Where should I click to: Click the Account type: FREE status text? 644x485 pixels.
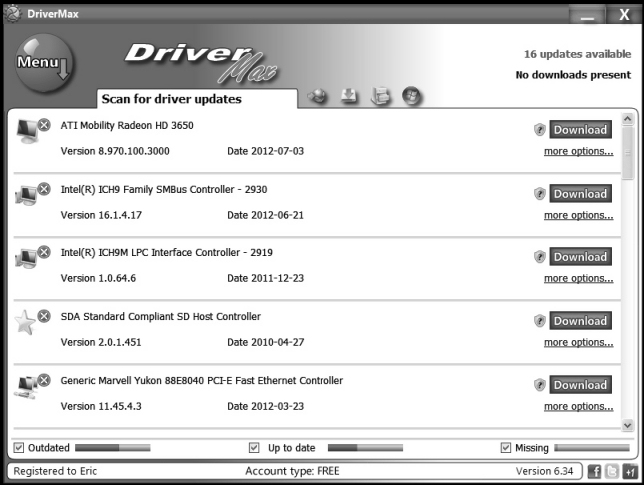(293, 471)
